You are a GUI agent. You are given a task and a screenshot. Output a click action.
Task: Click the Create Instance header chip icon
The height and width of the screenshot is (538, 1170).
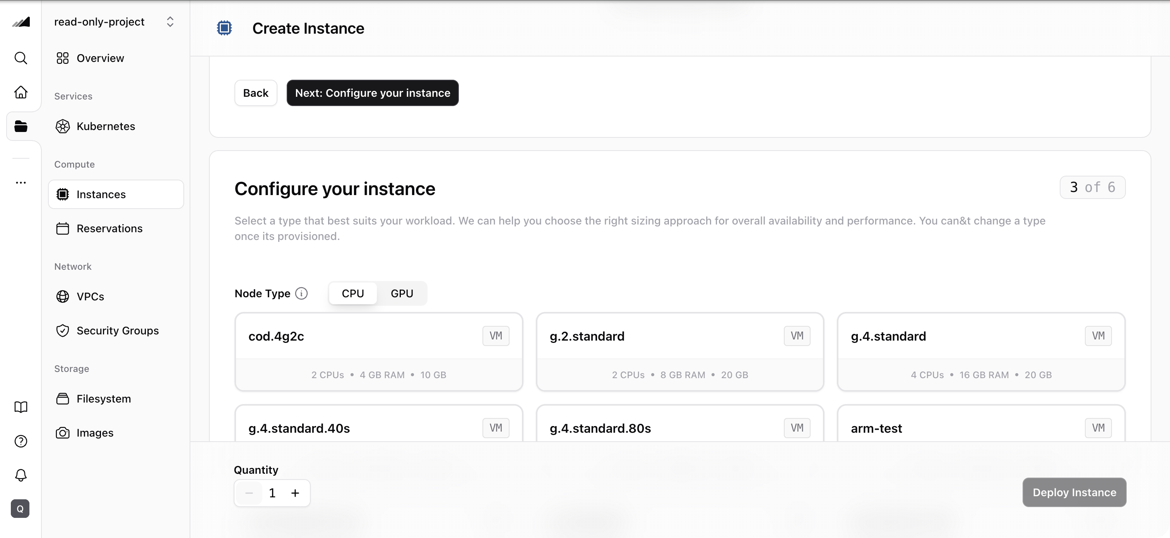(224, 28)
